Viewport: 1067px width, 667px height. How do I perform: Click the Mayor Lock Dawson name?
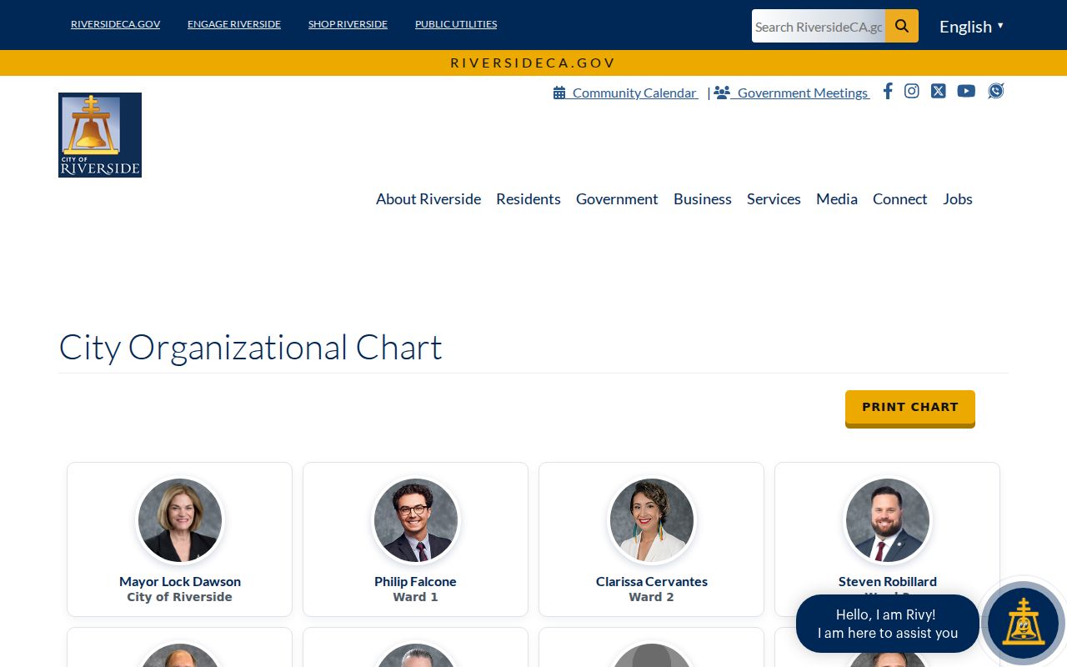pyautogui.click(x=180, y=581)
